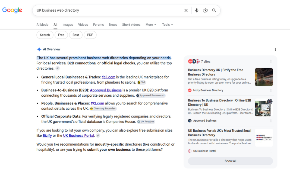The width and height of the screenshot is (290, 170).
Task: Open the 192.com link
Action: pyautogui.click(x=97, y=103)
